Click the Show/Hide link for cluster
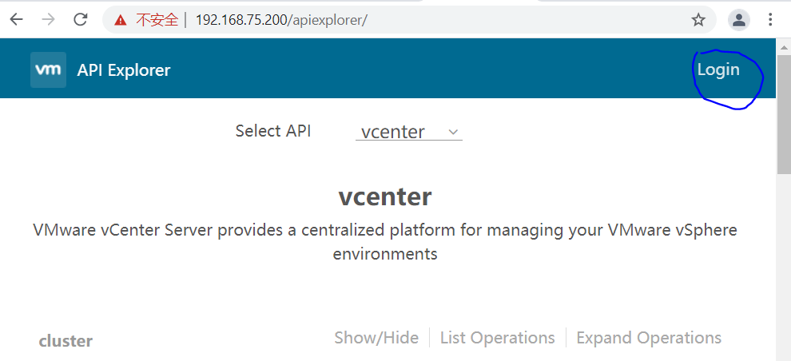Image resolution: width=791 pixels, height=361 pixels. pyautogui.click(x=376, y=337)
